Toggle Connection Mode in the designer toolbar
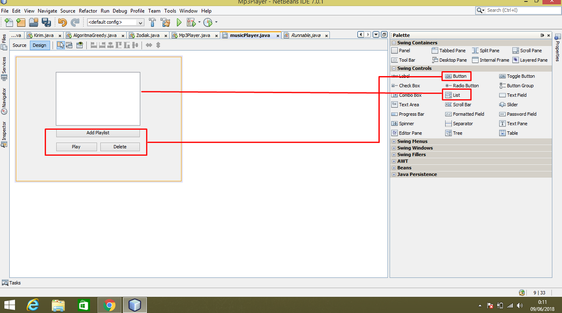The height and width of the screenshot is (313, 562). click(x=69, y=45)
